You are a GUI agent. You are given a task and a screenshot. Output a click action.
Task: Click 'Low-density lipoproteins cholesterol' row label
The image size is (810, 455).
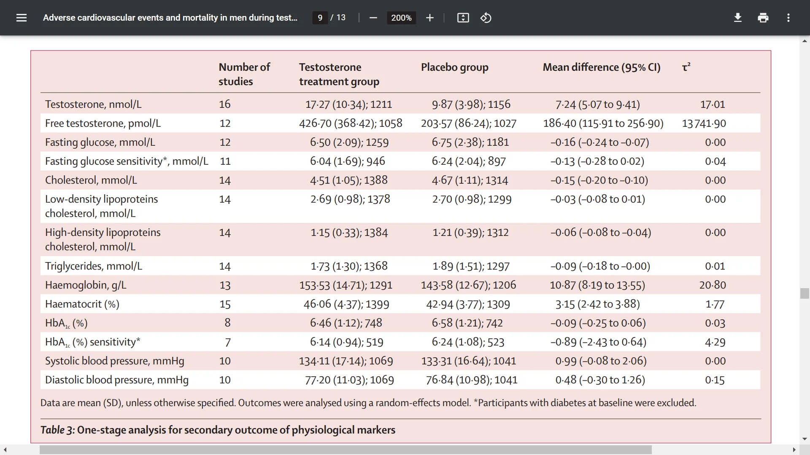coord(101,206)
